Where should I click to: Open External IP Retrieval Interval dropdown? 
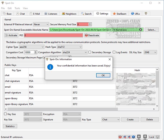[41, 24]
